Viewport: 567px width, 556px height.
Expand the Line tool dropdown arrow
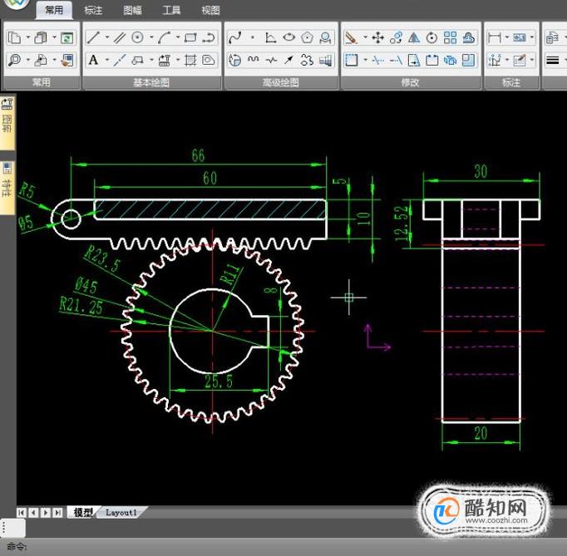point(107,37)
